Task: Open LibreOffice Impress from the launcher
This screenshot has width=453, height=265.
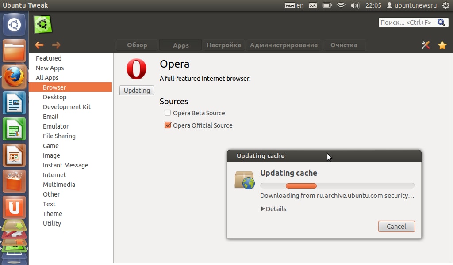Action: tap(14, 155)
